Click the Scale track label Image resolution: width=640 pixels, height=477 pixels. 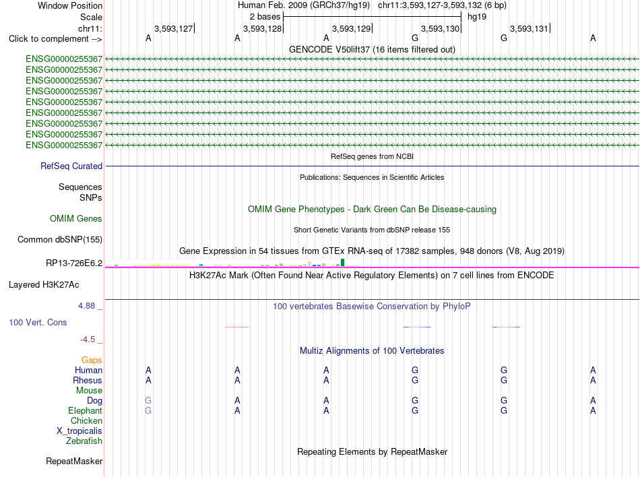point(91,17)
